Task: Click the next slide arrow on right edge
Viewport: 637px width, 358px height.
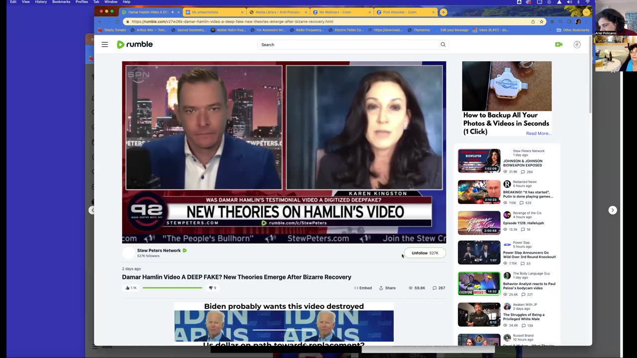Action: point(613,210)
